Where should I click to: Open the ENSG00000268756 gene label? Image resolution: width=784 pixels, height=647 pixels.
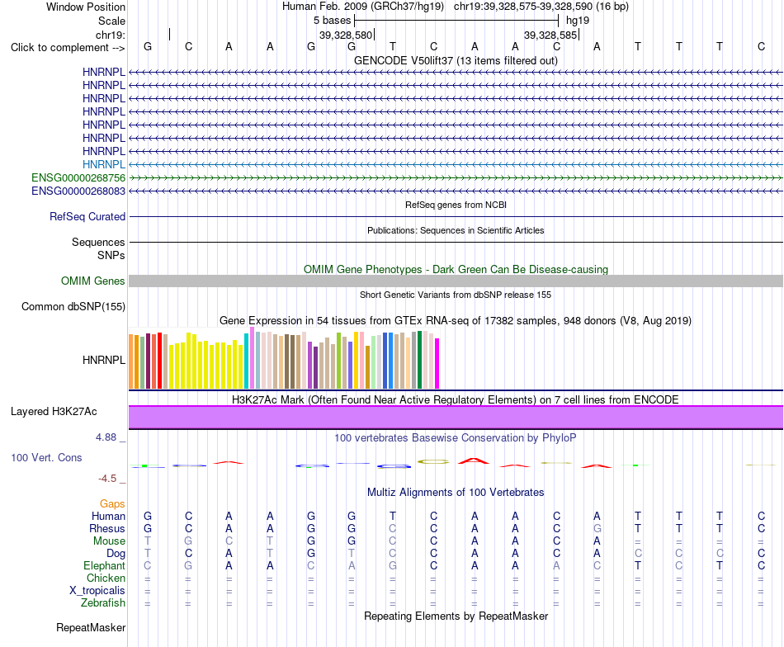(x=78, y=177)
